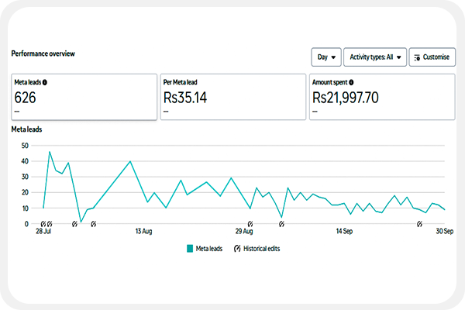Click the Customise button
Viewport: 465px width, 310px height.
click(x=432, y=57)
